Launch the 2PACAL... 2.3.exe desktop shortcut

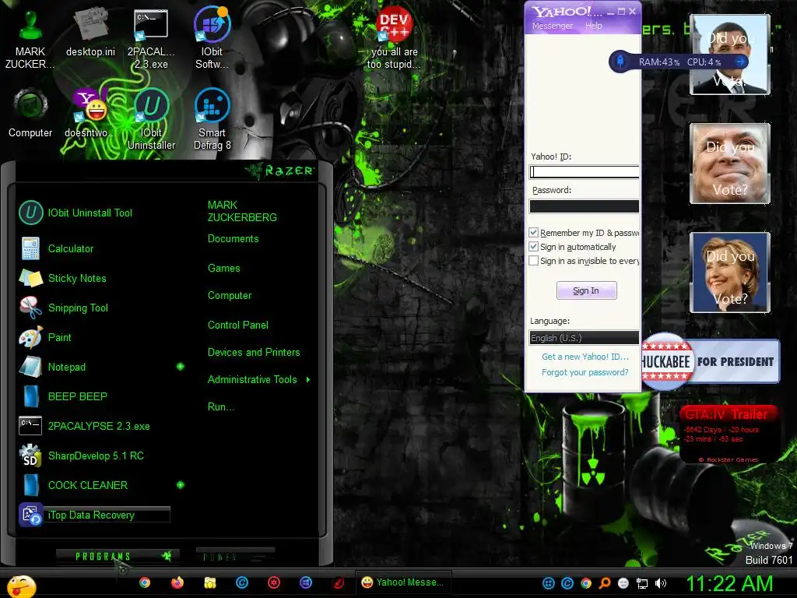point(151,39)
